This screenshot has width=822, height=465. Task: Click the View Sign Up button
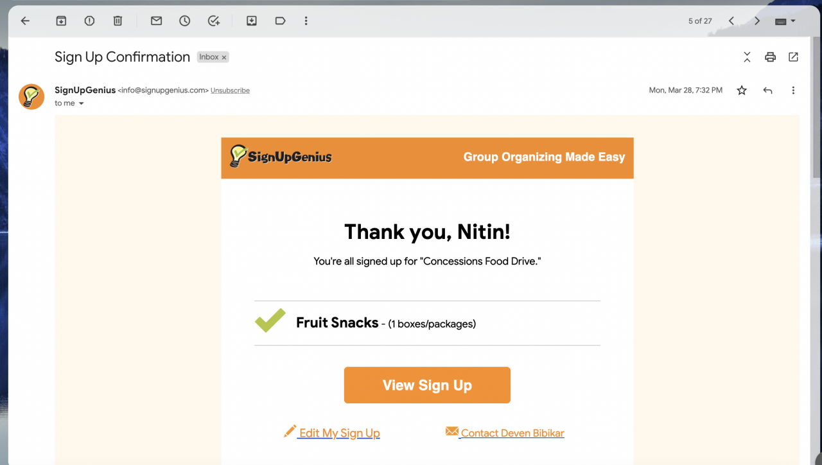[x=427, y=385]
